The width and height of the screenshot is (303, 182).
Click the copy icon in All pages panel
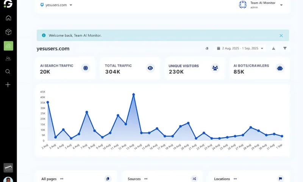pos(108,179)
